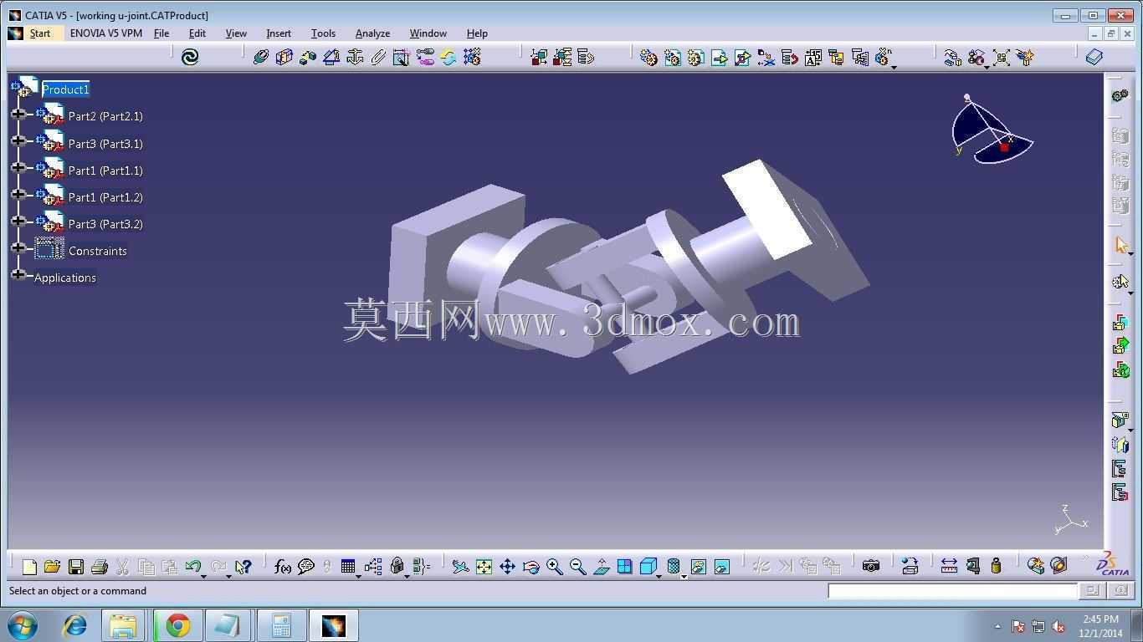Click the power input command field
This screenshot has height=642, width=1143.
pos(952,591)
